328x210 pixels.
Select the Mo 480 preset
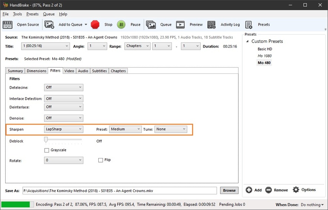click(264, 63)
